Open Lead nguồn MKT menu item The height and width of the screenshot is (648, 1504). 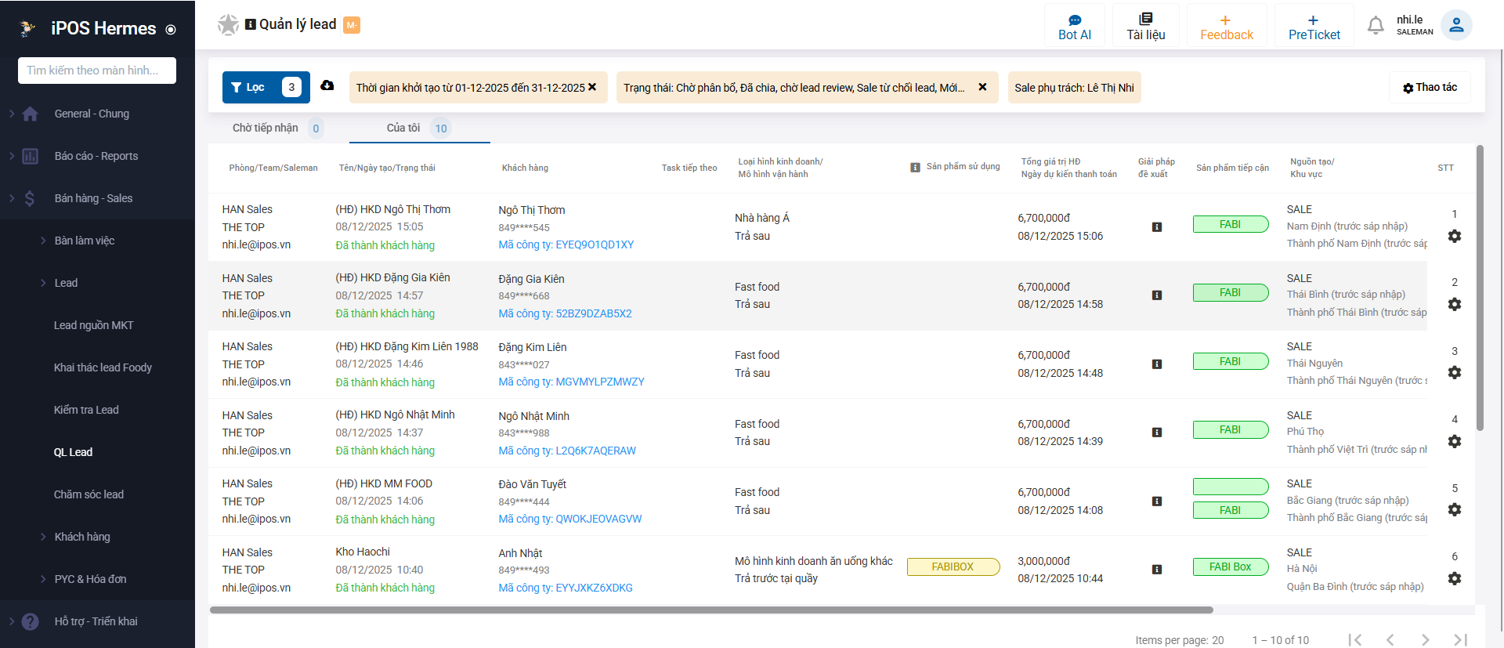[x=93, y=325]
